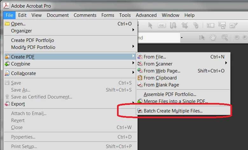This screenshot has height=150, width=248.
Task: Open the Advanced menu
Action: coord(146,15)
